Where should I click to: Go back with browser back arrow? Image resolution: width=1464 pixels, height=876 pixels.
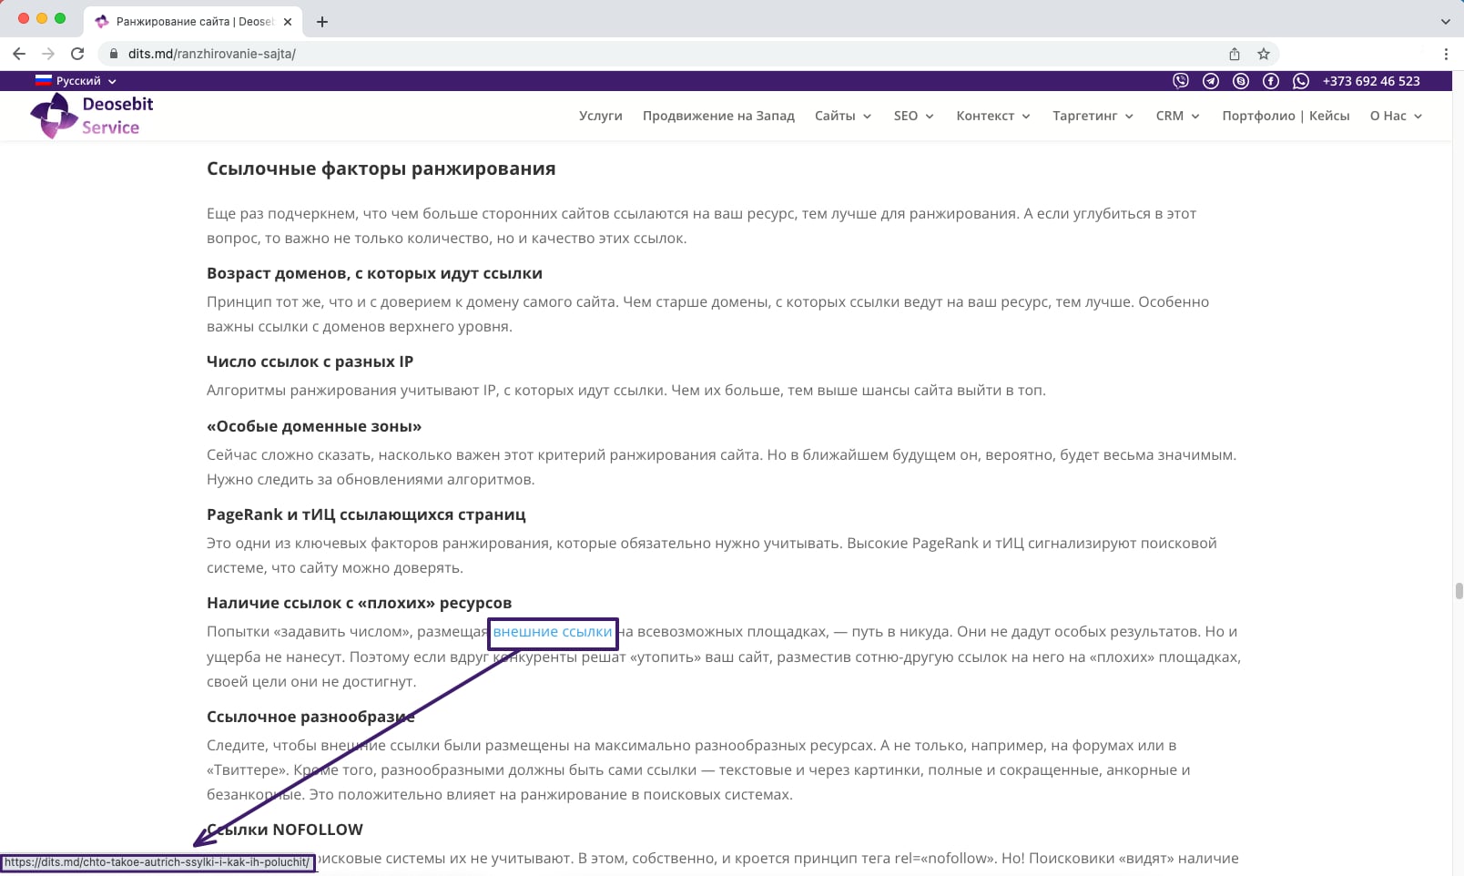pos(19,54)
